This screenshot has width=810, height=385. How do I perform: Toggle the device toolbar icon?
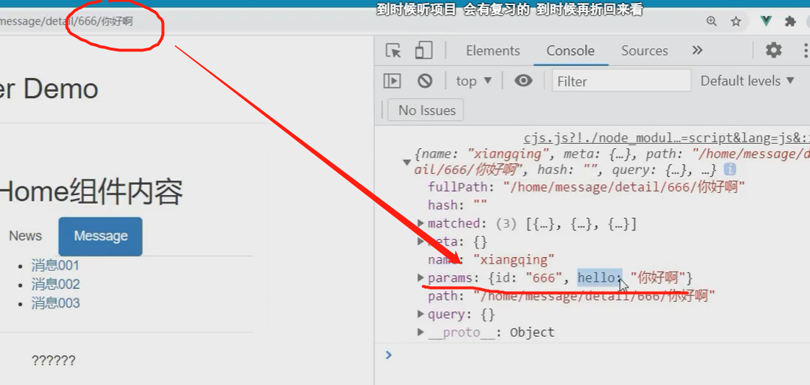(423, 51)
